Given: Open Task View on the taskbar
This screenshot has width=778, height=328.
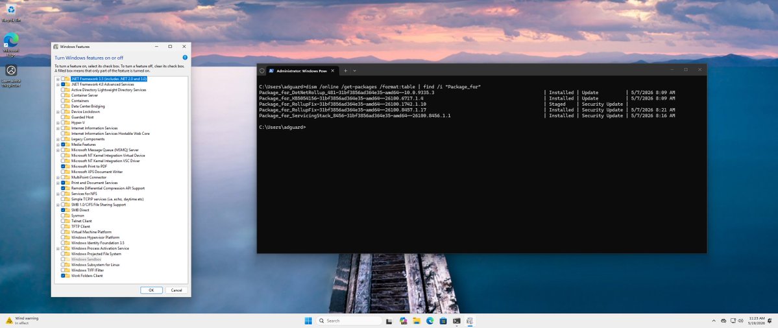Looking at the screenshot, I should coord(389,321).
